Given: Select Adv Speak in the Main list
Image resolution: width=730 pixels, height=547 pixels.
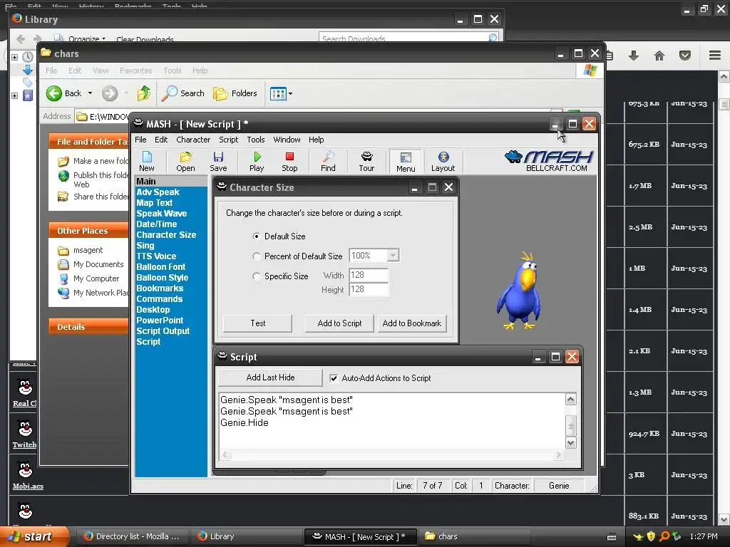Looking at the screenshot, I should click(158, 192).
